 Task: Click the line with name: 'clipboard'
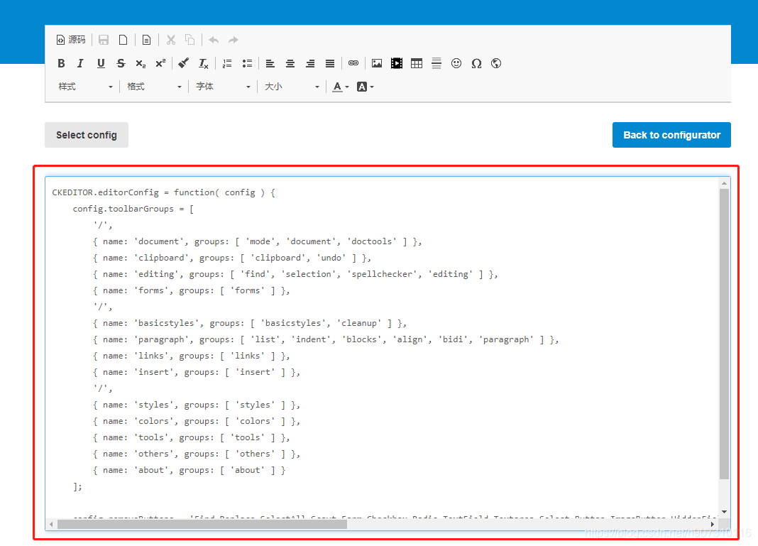click(x=232, y=258)
